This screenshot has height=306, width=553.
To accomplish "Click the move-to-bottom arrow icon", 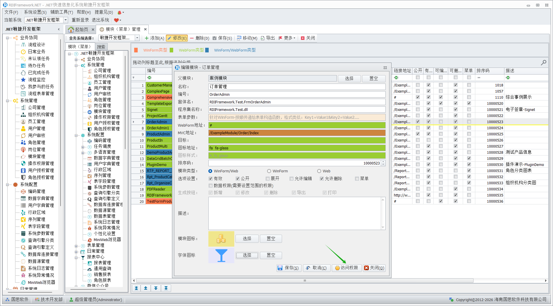I will click(x=166, y=288).
